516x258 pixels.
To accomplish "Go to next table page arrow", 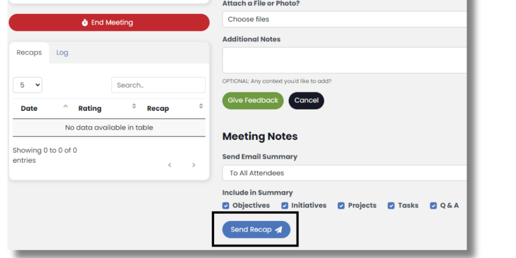I will 193,165.
